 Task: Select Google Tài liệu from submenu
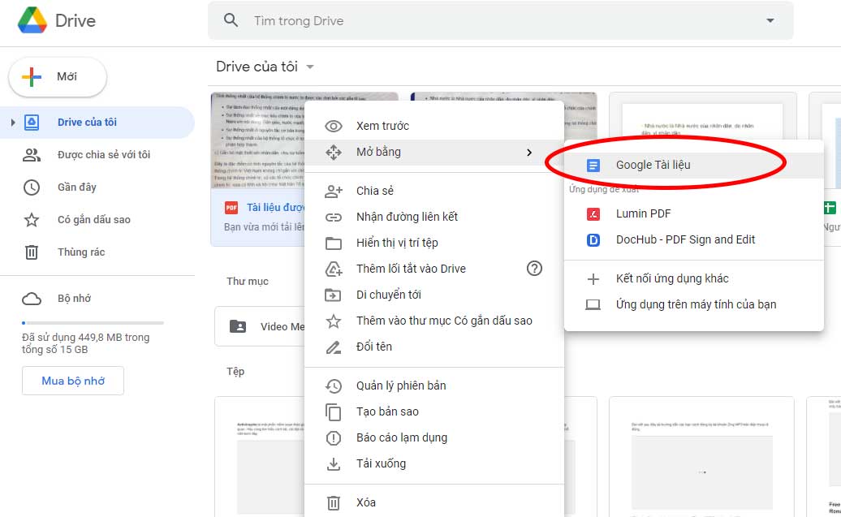pos(653,165)
